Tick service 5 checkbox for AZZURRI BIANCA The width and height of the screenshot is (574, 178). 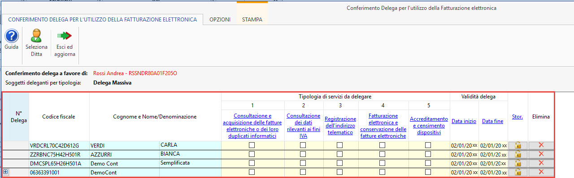click(x=428, y=154)
